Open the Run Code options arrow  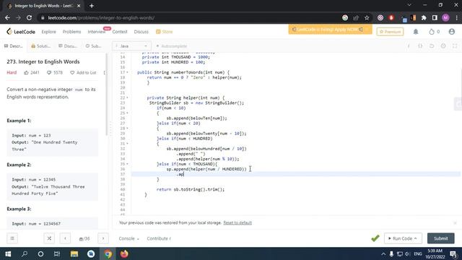click(416, 238)
